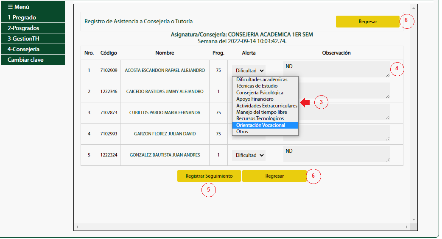Click the name GONZALEZ BAUTISTA JUAN ANDRES
442x239 pixels.
coord(165,155)
